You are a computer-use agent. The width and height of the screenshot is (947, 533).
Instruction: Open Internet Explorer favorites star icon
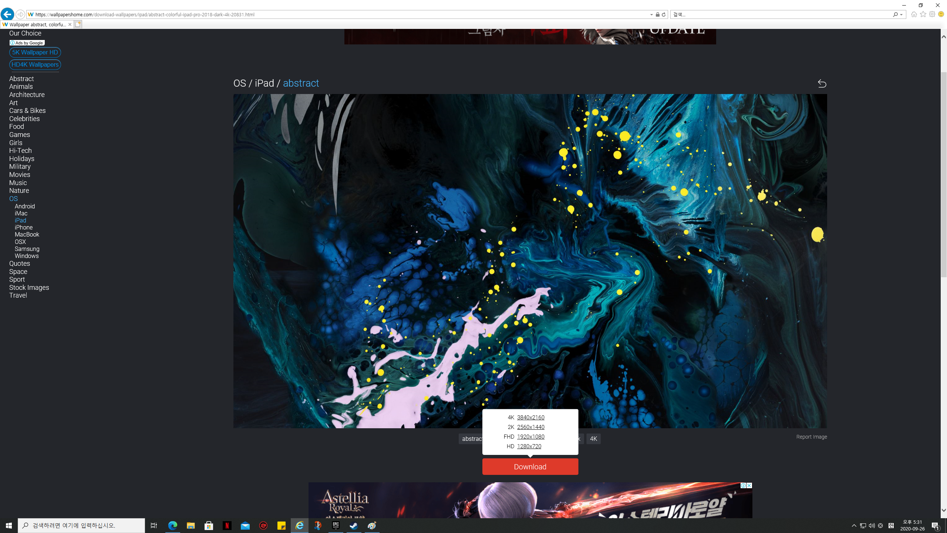point(923,14)
